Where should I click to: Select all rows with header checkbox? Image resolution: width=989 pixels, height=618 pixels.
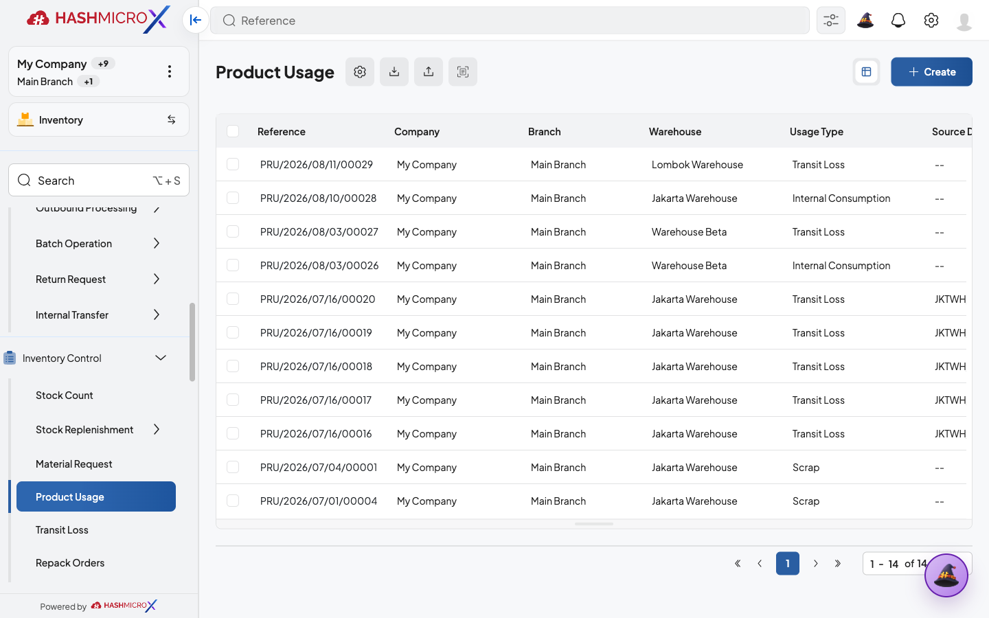pyautogui.click(x=233, y=131)
